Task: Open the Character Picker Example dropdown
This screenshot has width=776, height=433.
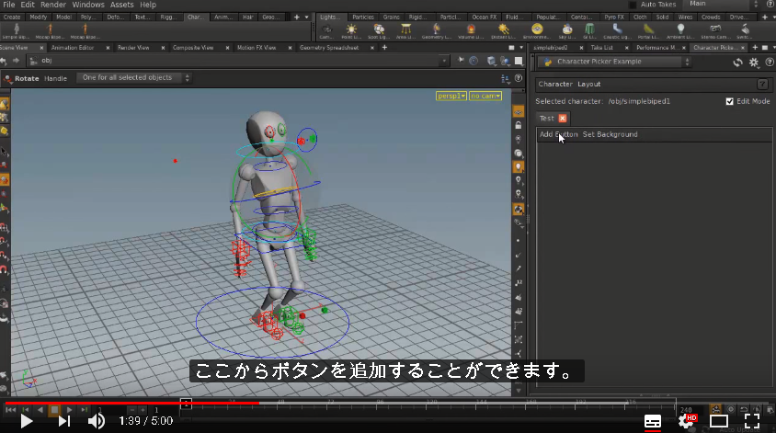Action: point(614,62)
